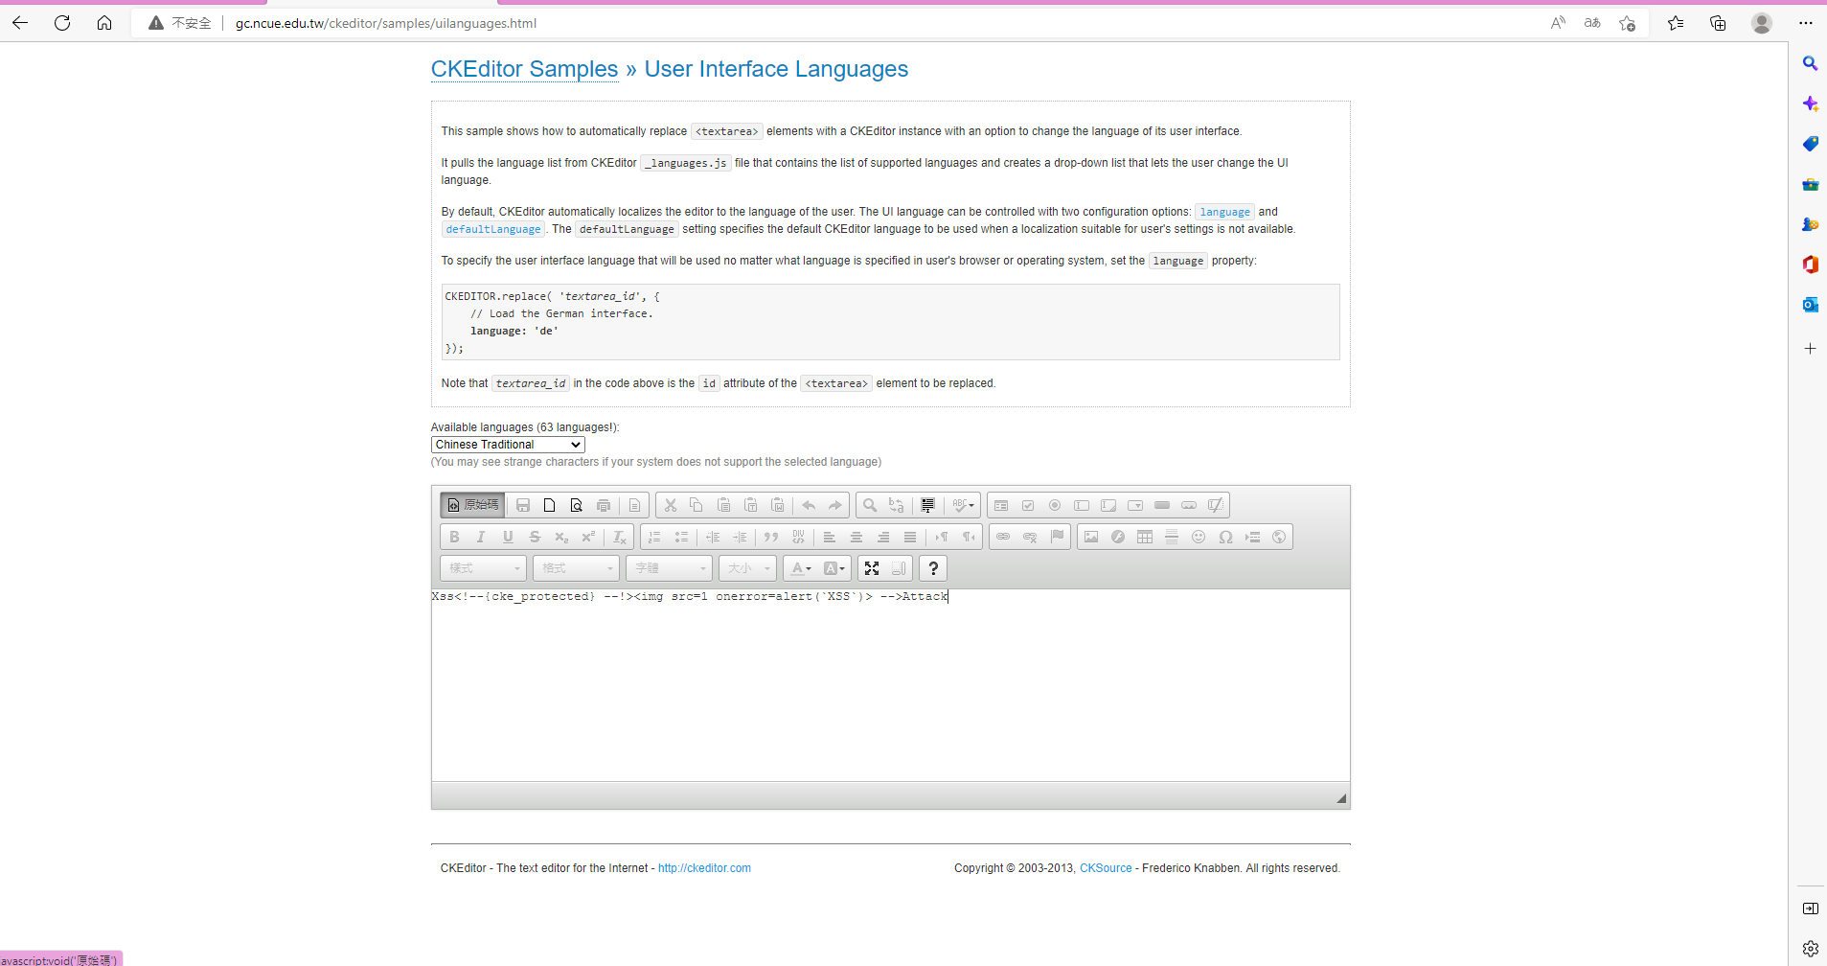Open the CKSource footer link

(1106, 868)
